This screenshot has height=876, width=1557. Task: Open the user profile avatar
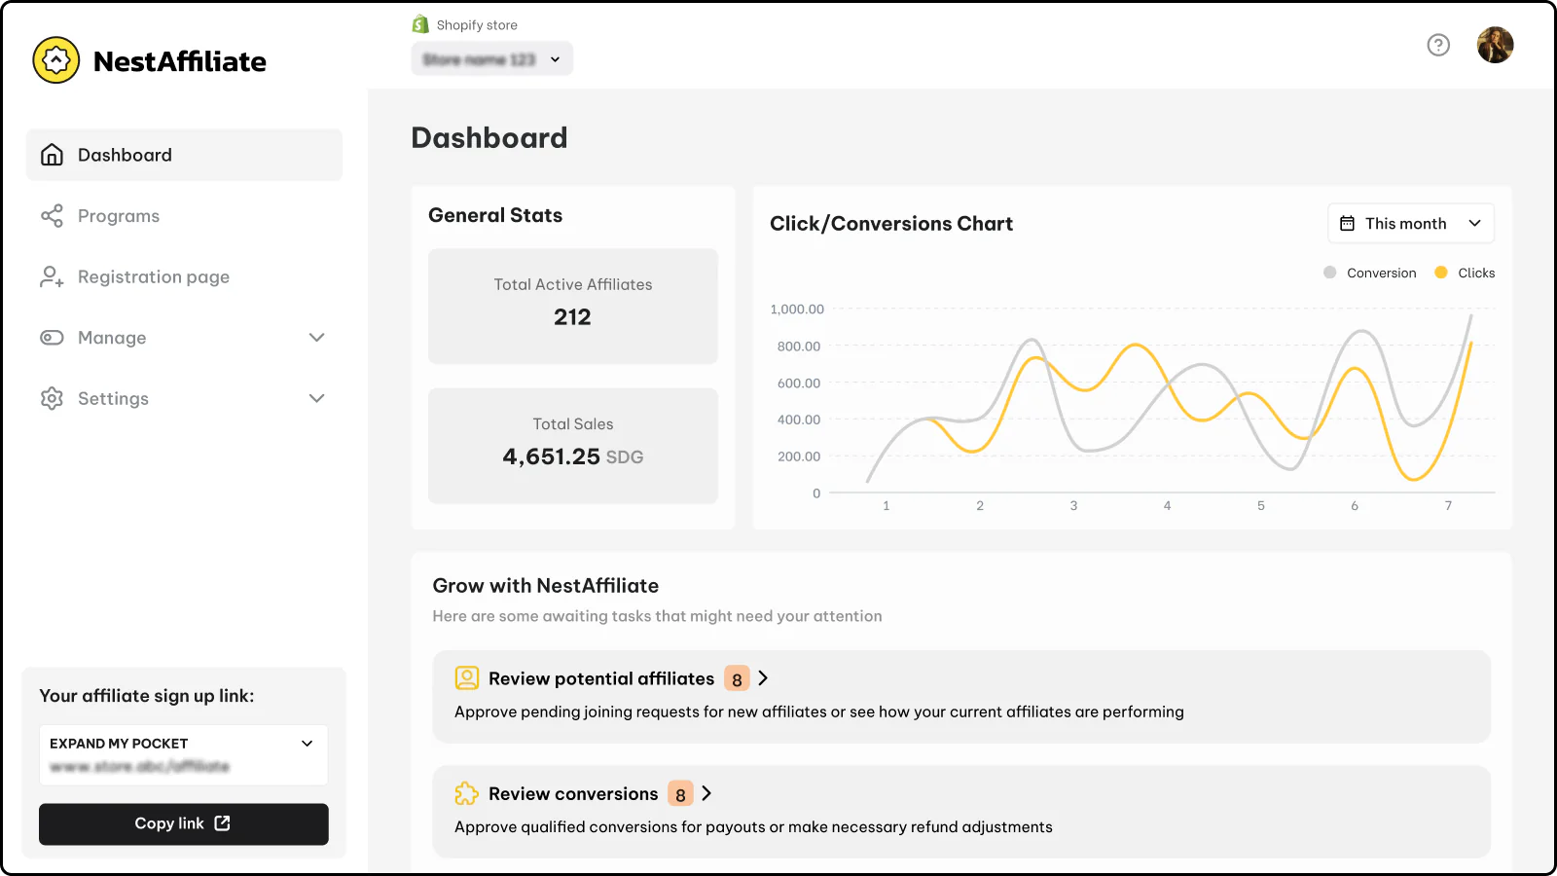point(1495,45)
